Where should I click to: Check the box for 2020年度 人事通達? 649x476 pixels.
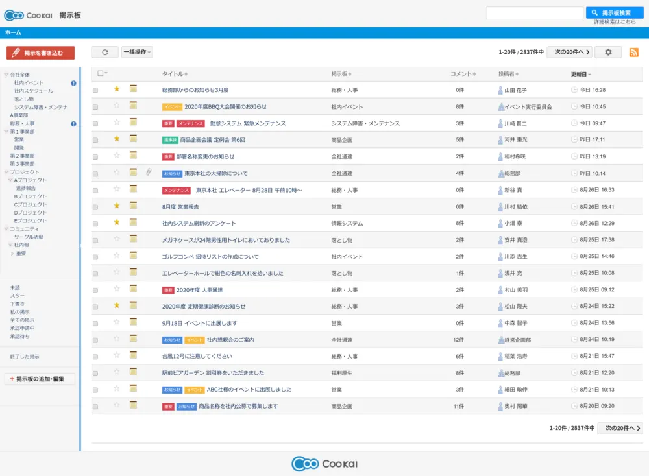(95, 291)
